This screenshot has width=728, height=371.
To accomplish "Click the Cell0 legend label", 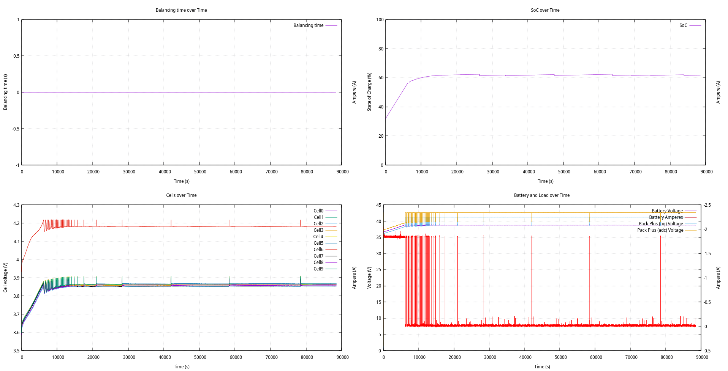I will [318, 211].
